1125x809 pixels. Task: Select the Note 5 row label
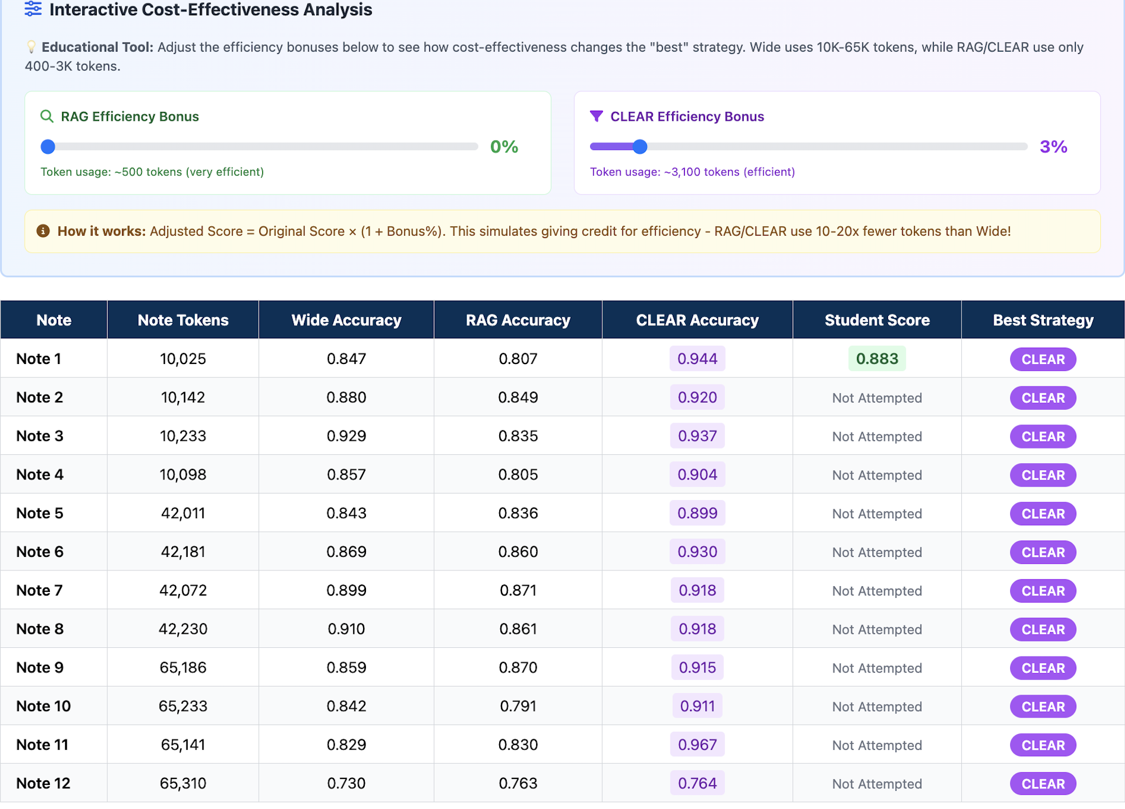coord(40,513)
